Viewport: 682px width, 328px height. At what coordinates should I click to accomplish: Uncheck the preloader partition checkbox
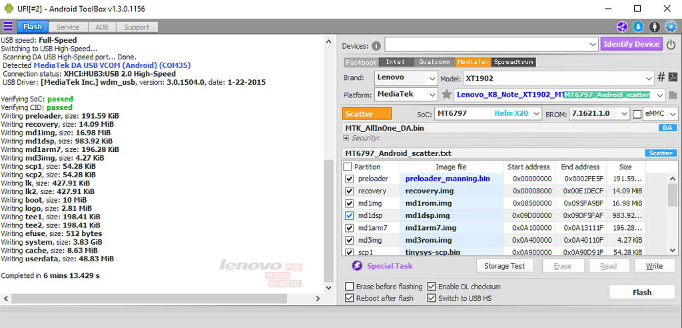[349, 179]
